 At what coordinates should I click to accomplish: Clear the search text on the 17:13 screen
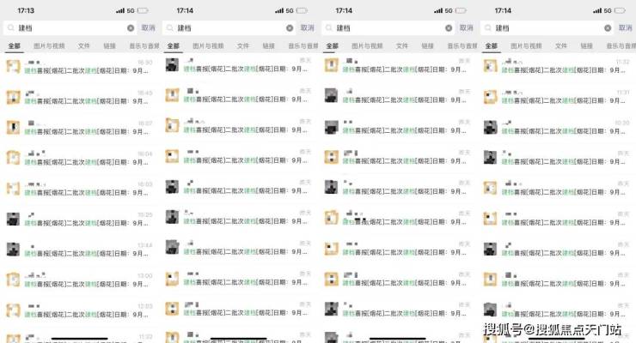(x=131, y=28)
